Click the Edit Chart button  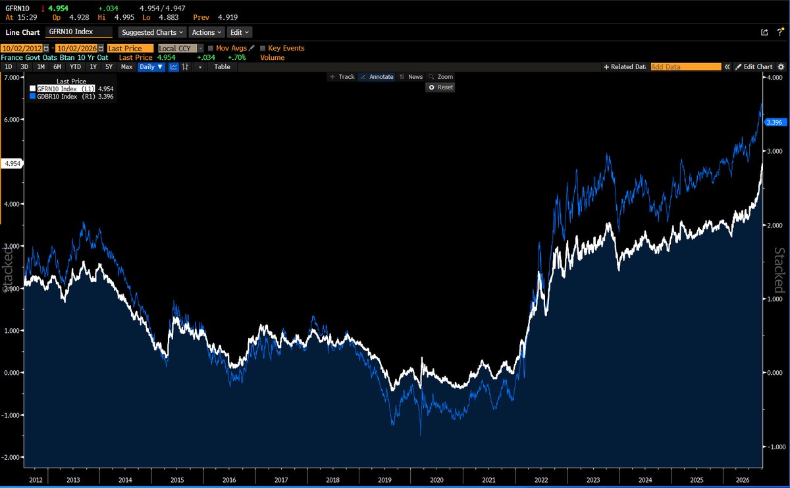754,66
